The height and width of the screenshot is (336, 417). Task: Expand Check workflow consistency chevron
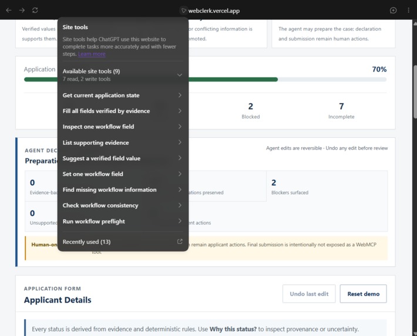[x=180, y=205]
